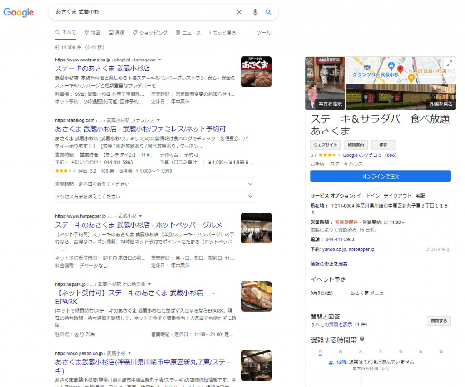
Task: Clear the search box with X icon
Action: tap(239, 12)
